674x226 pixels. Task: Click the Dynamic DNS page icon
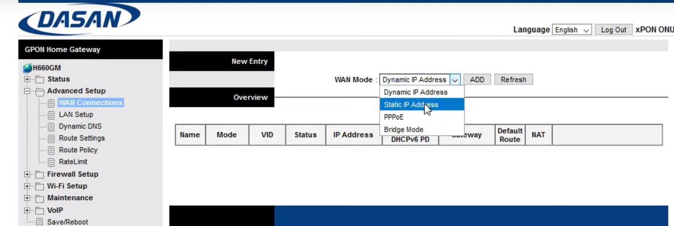click(51, 127)
